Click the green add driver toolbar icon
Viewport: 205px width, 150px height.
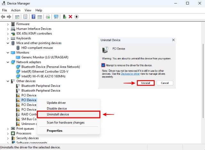point(65,17)
